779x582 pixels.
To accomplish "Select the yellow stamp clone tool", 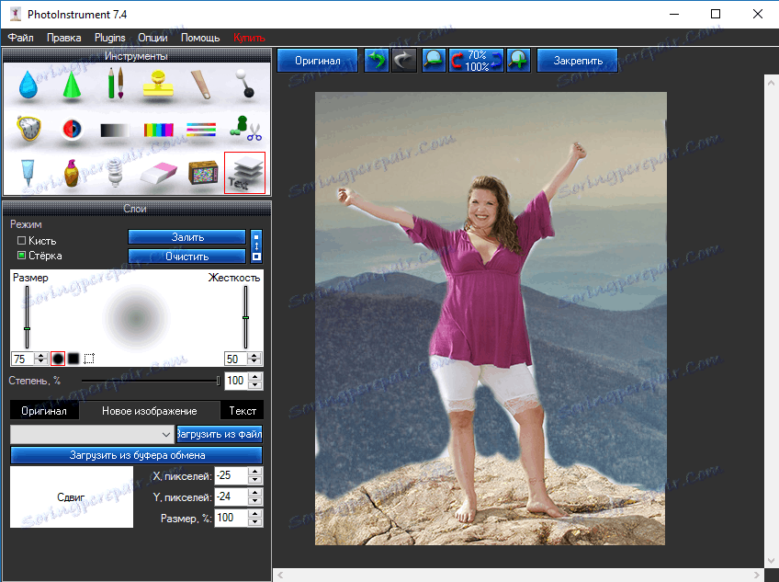I will coord(158,86).
